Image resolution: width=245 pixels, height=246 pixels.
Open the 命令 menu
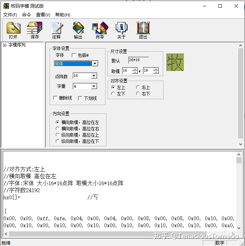tap(26, 15)
